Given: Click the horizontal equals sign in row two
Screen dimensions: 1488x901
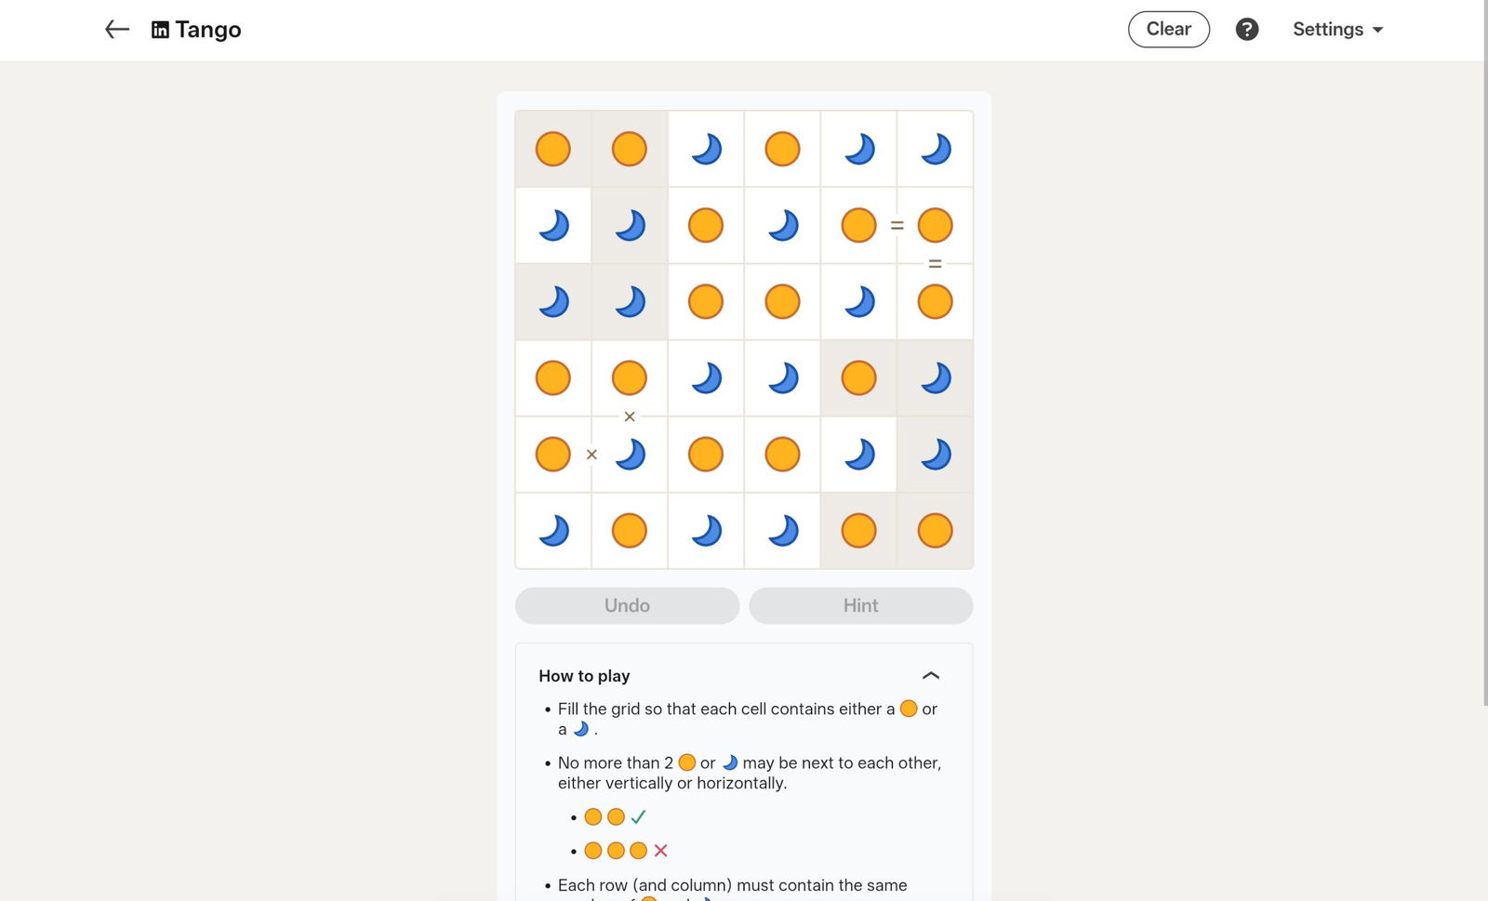Looking at the screenshot, I should tap(897, 225).
